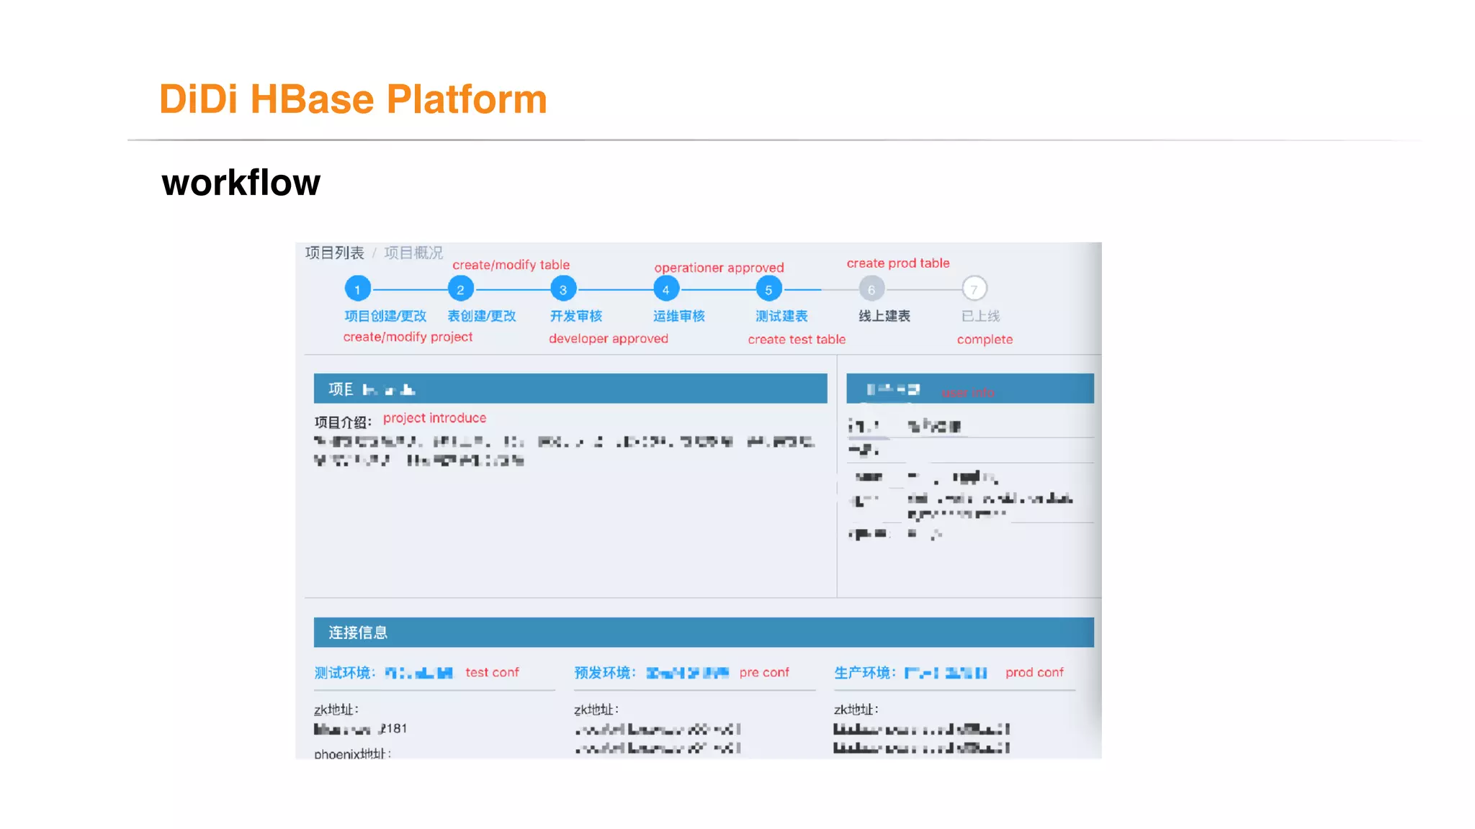
Task: Click 'create/modify table' red annotation
Action: pos(511,265)
